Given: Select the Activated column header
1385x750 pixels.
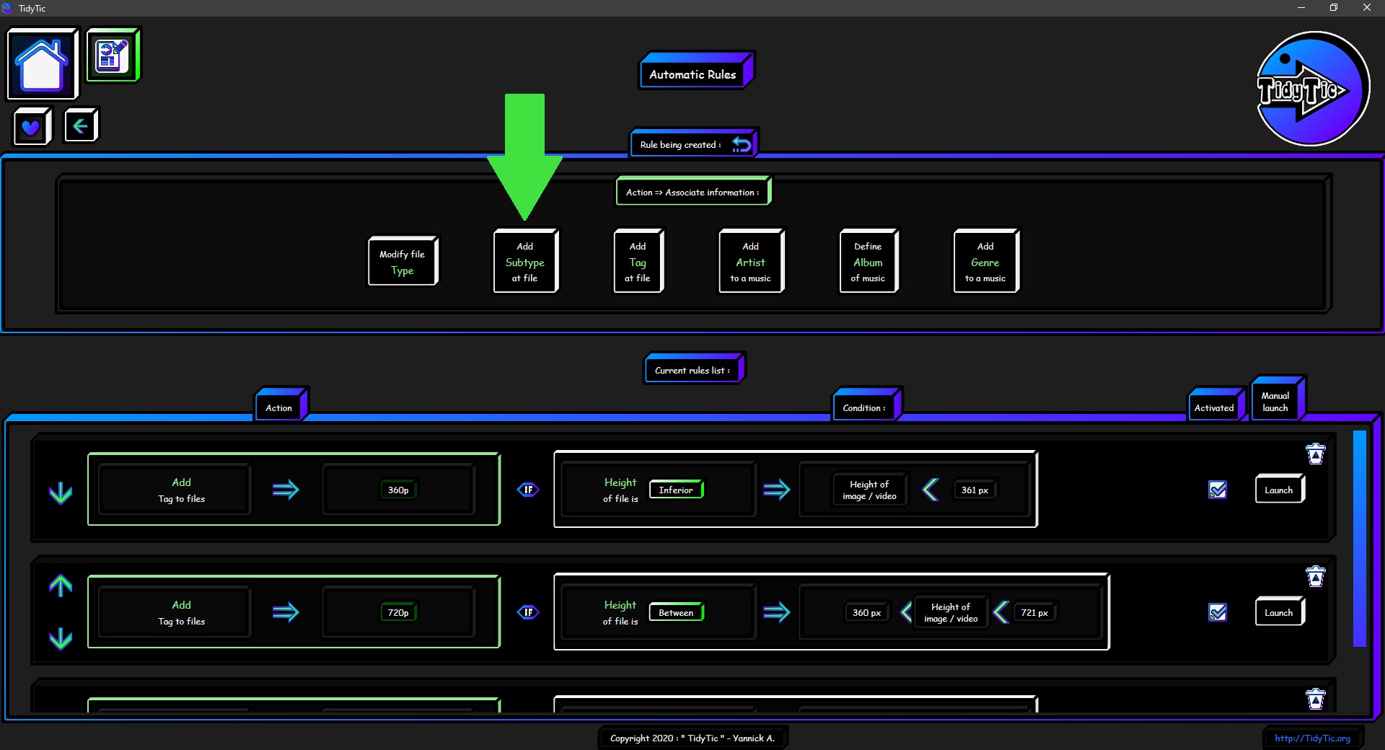Looking at the screenshot, I should click(1215, 405).
